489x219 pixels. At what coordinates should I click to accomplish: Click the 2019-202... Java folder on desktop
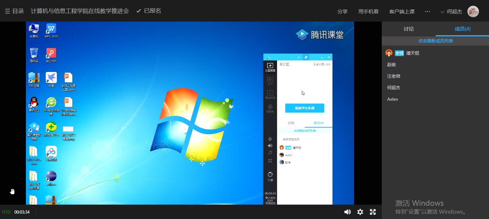point(34,155)
